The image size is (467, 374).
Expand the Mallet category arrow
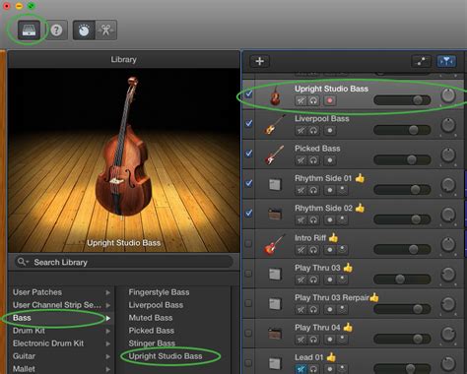coord(108,369)
